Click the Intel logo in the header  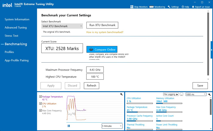coord(7,5)
